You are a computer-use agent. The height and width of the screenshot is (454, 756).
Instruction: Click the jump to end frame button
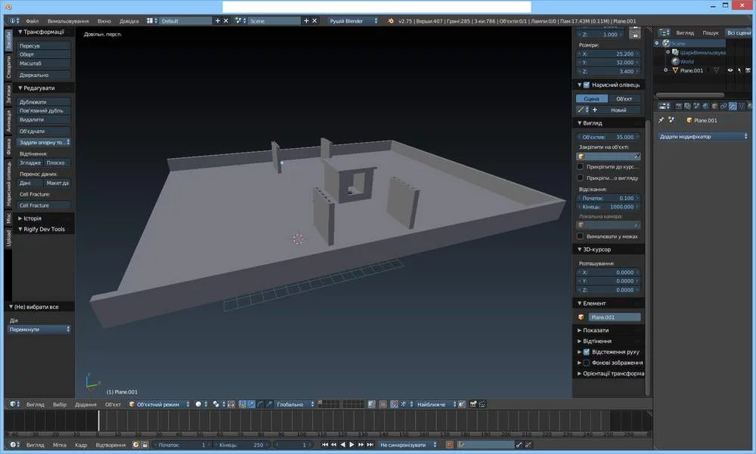[371, 445]
